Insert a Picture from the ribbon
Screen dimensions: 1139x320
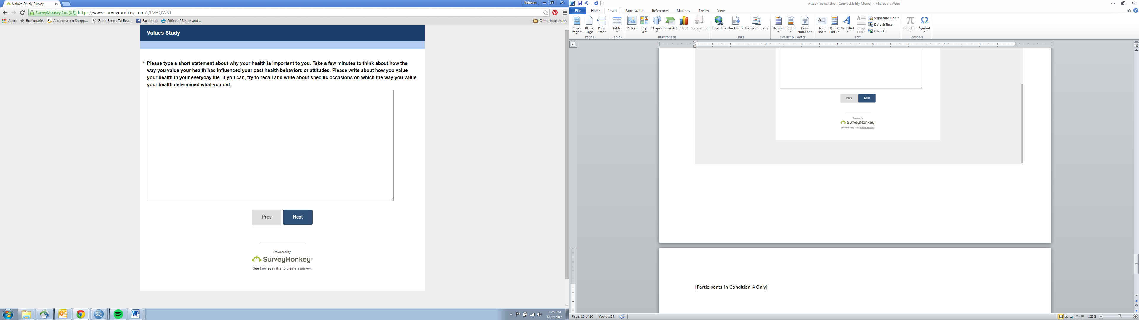[631, 23]
